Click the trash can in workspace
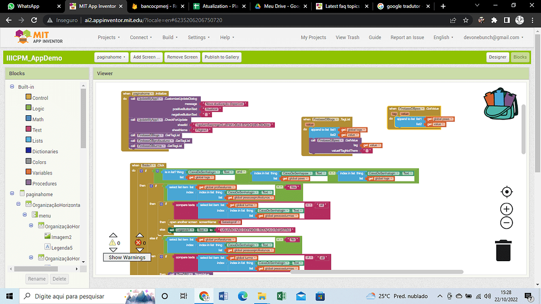 pos(503,250)
